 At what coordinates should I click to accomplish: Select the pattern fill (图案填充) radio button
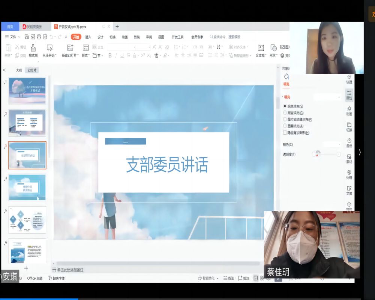click(x=285, y=126)
